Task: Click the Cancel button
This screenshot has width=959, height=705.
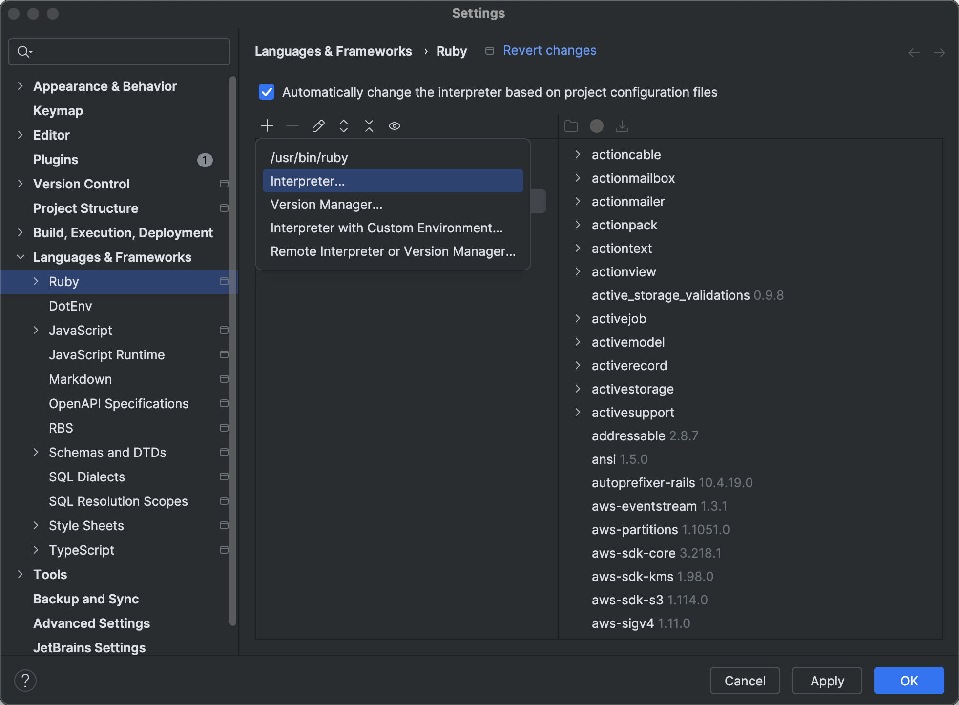Action: point(745,681)
